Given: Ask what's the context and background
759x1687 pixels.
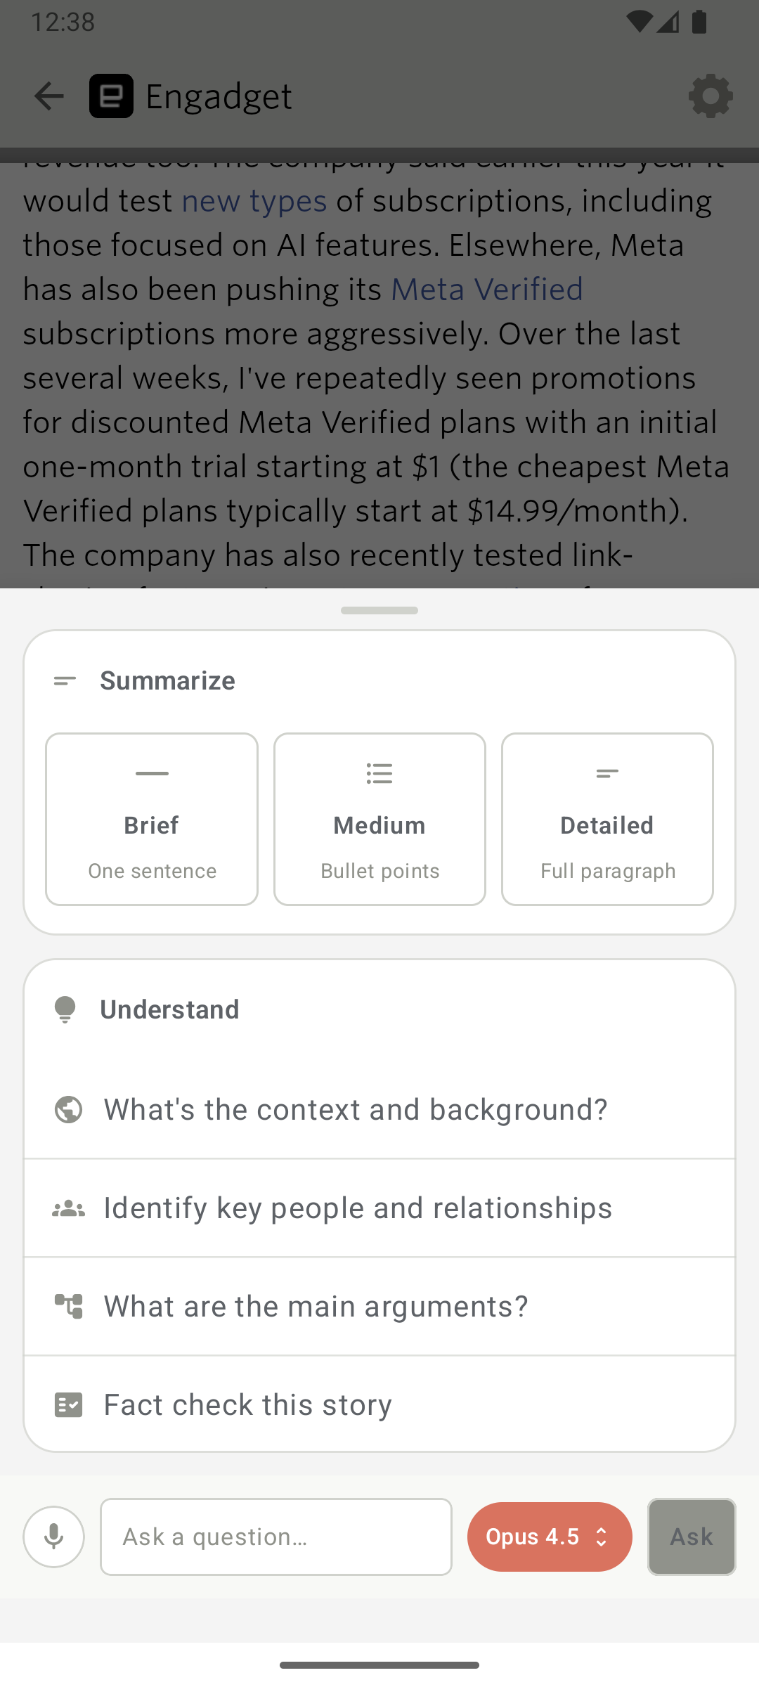Looking at the screenshot, I should click(356, 1109).
